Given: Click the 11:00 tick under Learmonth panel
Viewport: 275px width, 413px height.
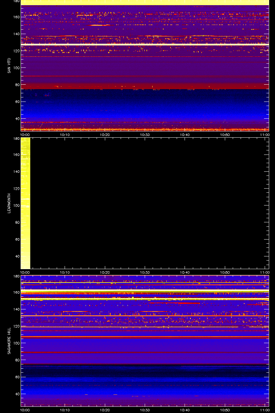Looking at the screenshot, I should coord(265,272).
